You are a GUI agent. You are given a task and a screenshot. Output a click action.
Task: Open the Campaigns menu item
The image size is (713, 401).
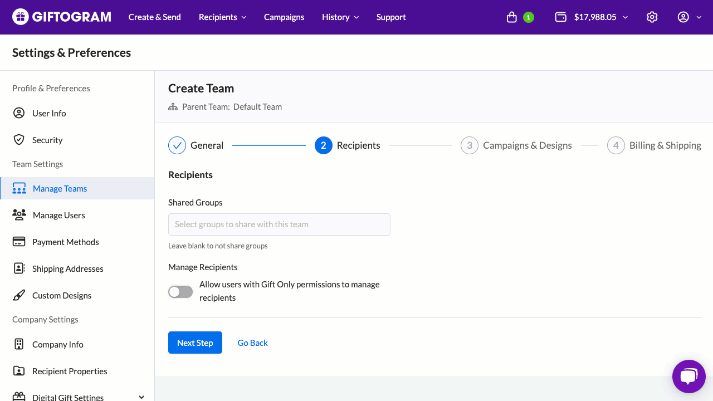[x=284, y=17]
